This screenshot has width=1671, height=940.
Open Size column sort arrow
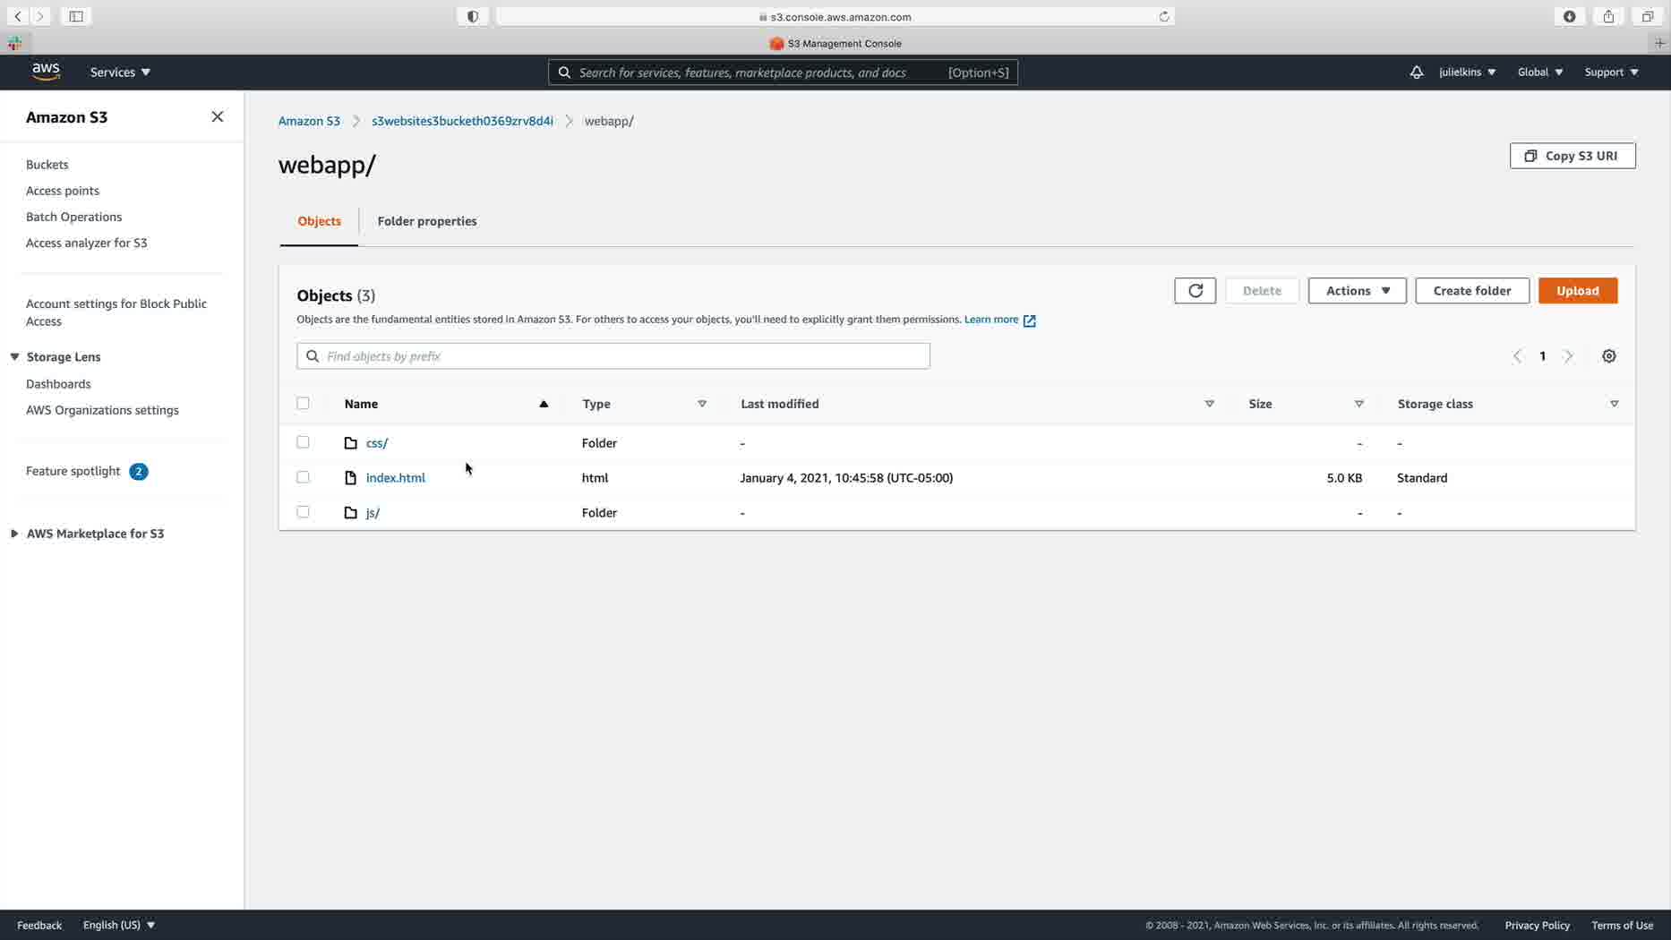[1358, 404]
